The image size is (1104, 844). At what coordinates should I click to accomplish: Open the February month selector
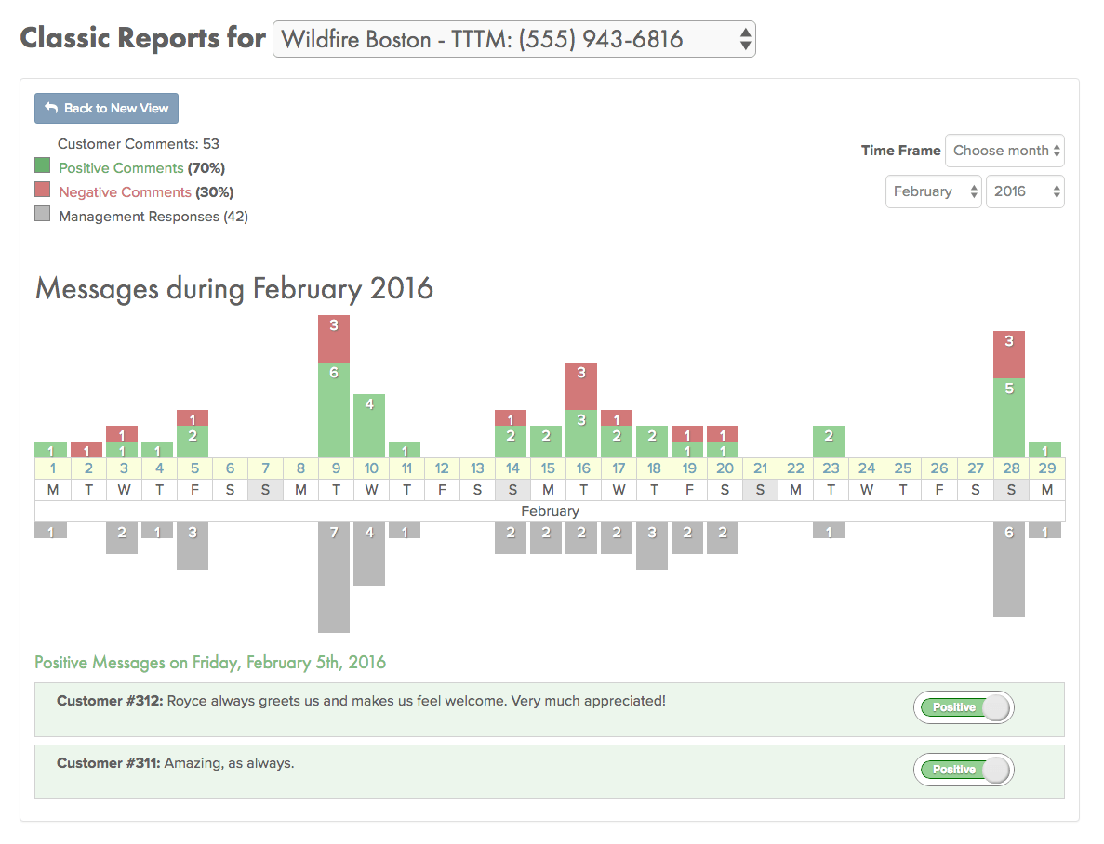[x=933, y=191]
